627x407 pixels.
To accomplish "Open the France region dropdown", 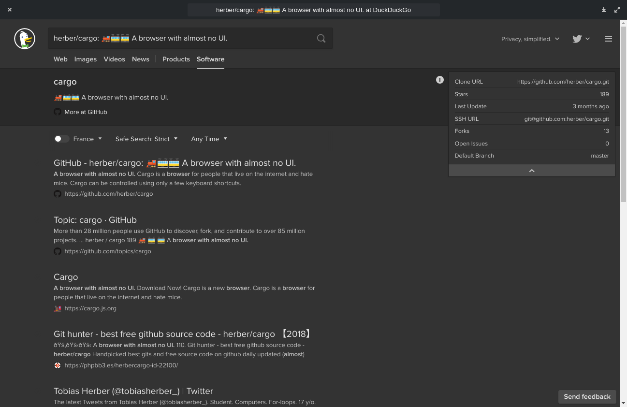I will click(88, 139).
